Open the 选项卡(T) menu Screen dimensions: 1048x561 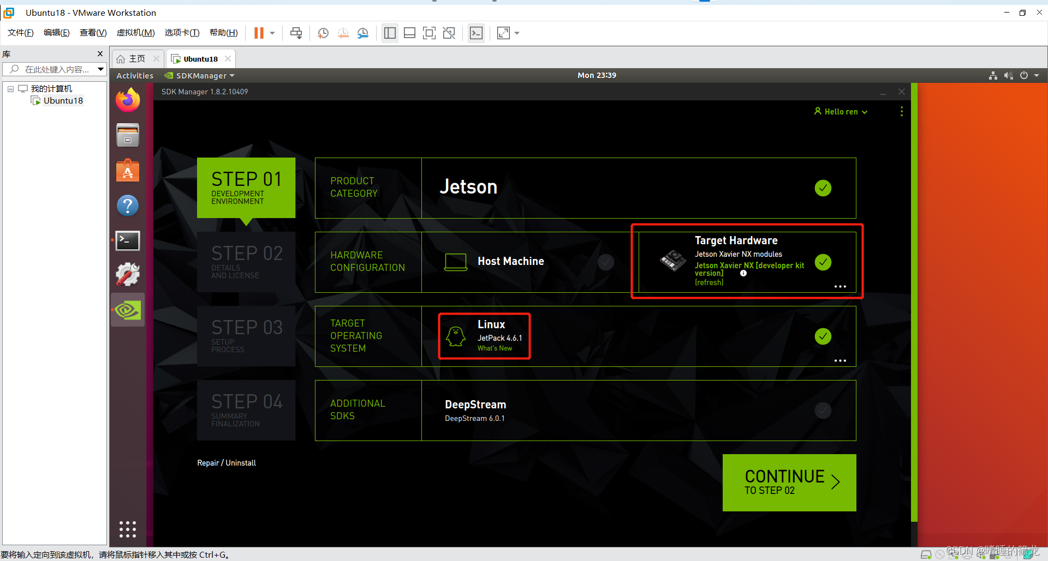pos(182,33)
